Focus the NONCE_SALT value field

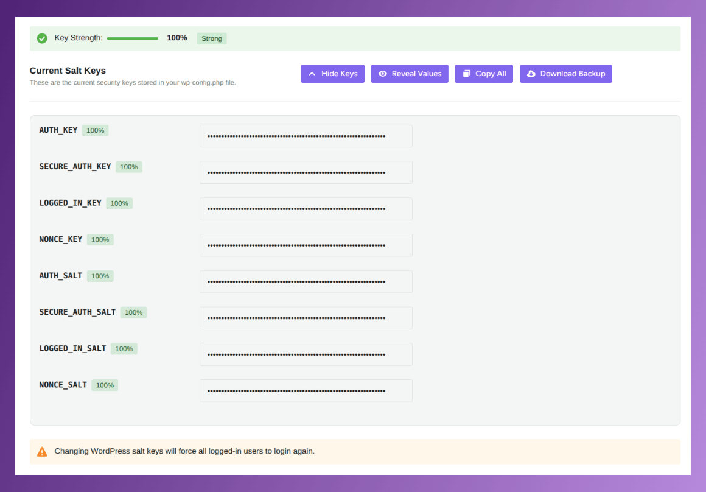click(x=306, y=391)
